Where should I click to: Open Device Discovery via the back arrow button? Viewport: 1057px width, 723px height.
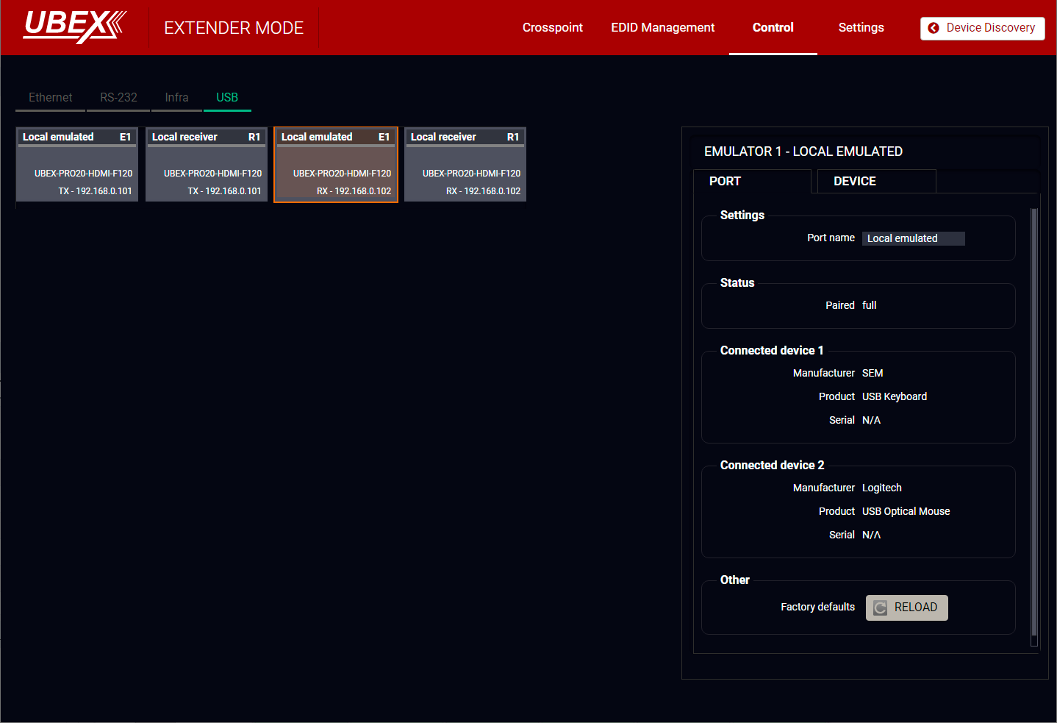[x=982, y=28]
